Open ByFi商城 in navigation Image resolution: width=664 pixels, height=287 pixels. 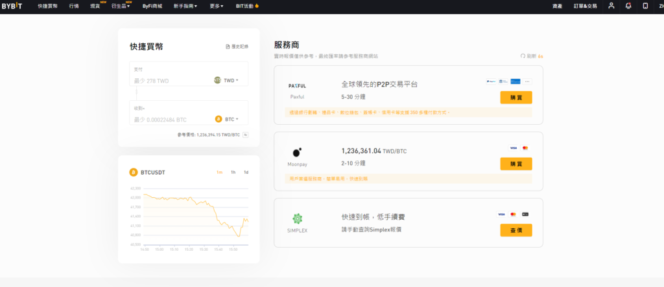[x=152, y=6]
